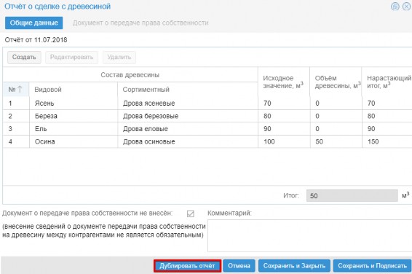
Task: Select the Береза row cell
Action: tap(74, 116)
